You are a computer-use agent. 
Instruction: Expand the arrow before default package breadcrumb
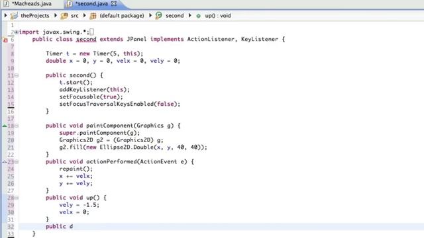pyautogui.click(x=84, y=15)
